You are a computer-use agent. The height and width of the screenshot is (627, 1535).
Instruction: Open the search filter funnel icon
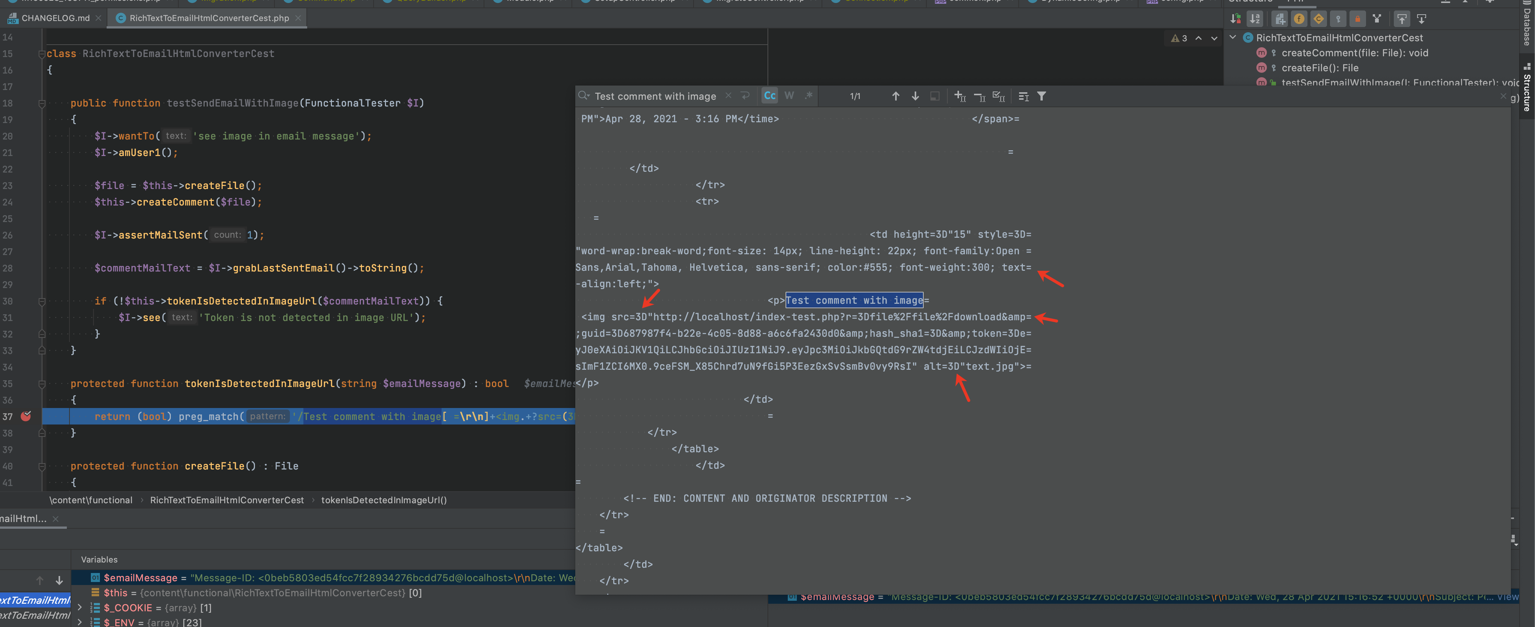click(x=1042, y=96)
